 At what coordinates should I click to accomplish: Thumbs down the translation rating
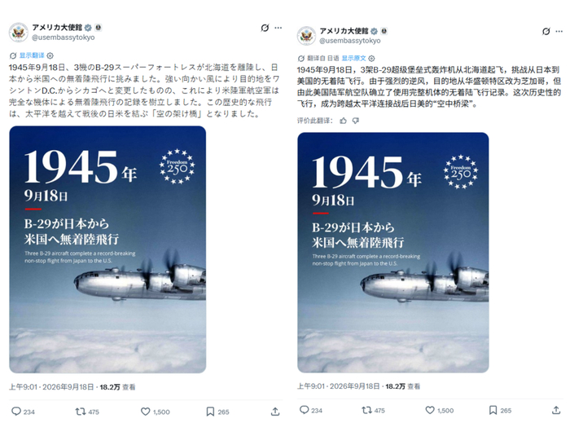pos(356,121)
